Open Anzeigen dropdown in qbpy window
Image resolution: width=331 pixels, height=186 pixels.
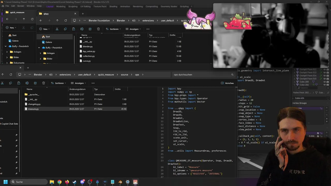point(133,29)
